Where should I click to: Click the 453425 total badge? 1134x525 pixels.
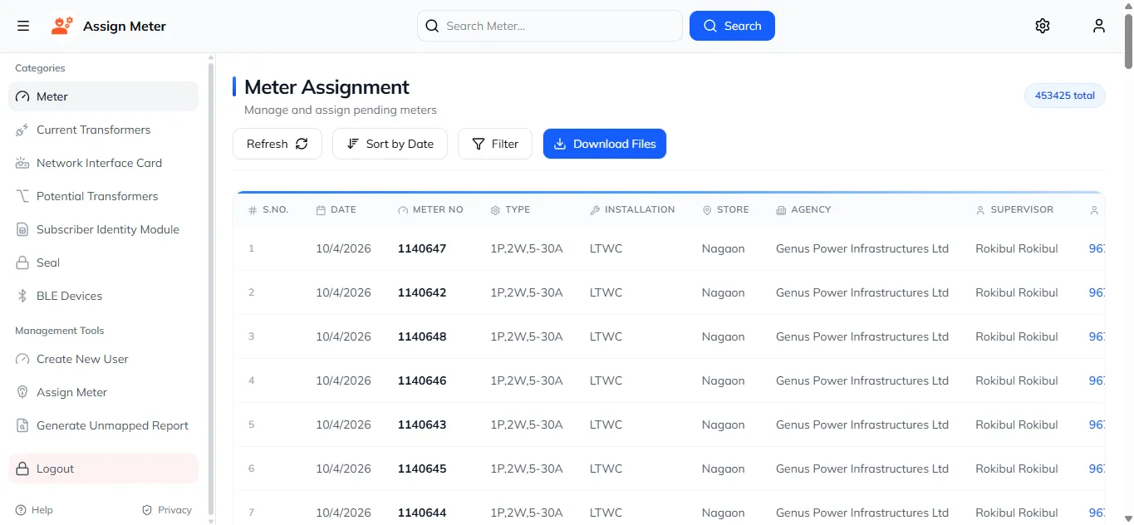1065,96
